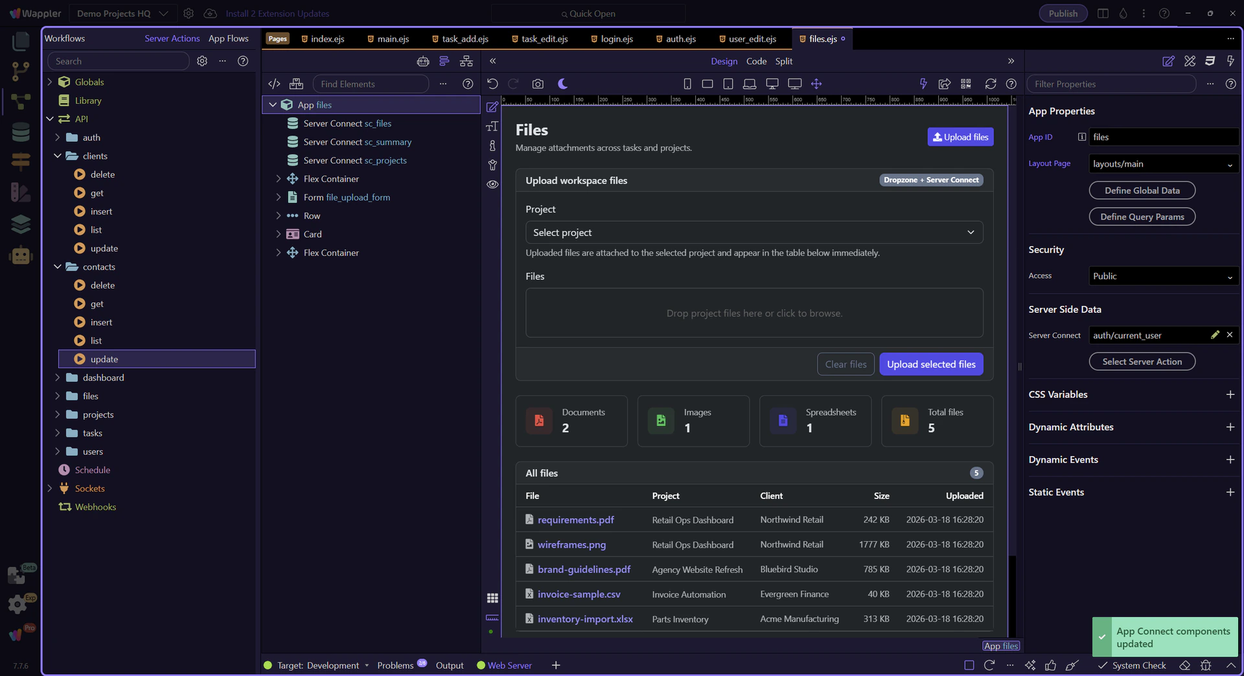Toggle dark mode moon icon
This screenshot has height=676, width=1244.
tap(562, 84)
